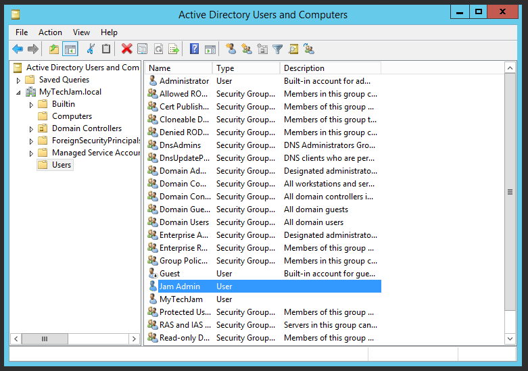528x371 pixels.
Task: Go up one level with the folder icon
Action: coord(54,49)
